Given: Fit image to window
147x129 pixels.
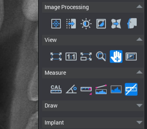Looking at the screenshot, I should click(56, 57).
